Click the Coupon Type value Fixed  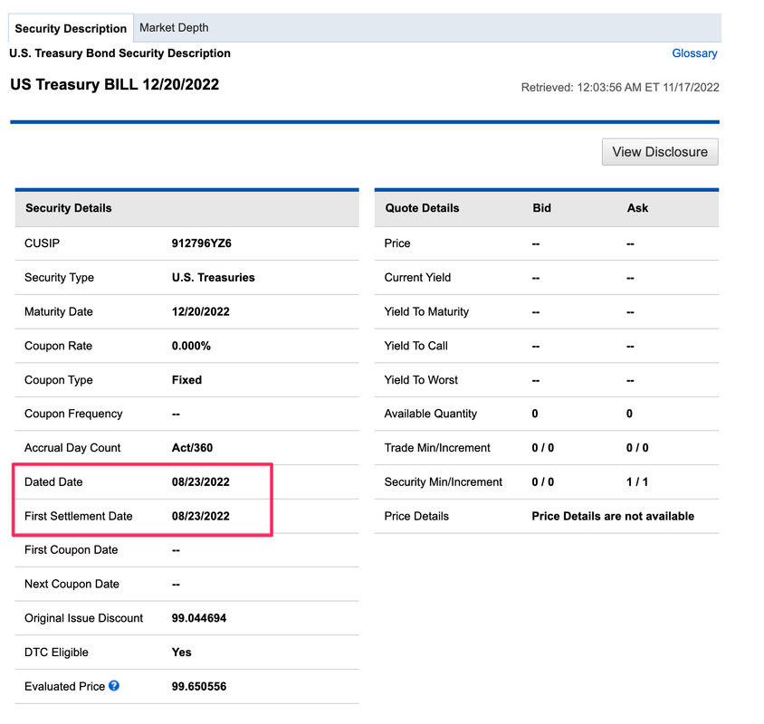point(186,379)
